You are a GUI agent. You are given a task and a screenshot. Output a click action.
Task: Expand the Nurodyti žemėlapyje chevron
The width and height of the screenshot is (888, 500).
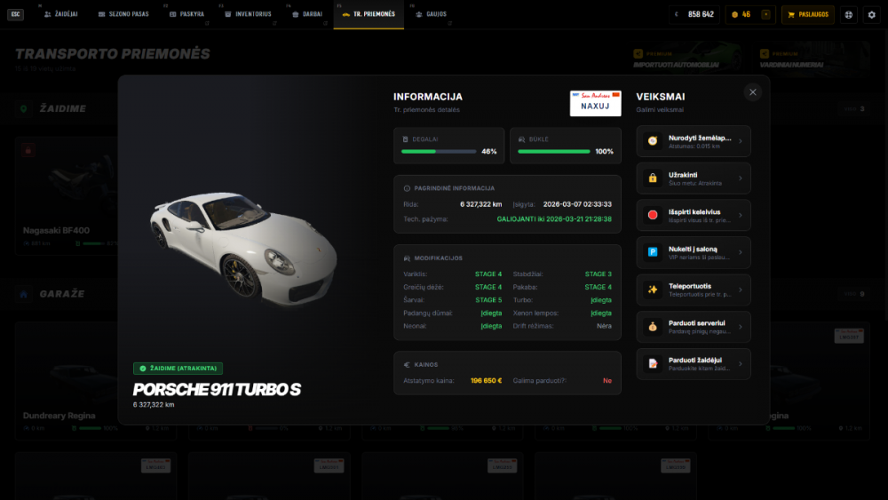741,141
